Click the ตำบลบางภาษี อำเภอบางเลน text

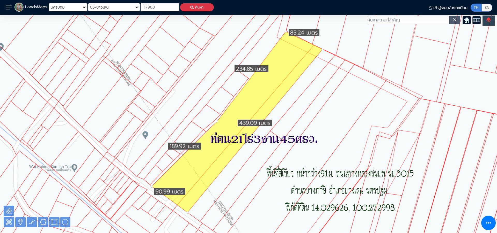pyautogui.click(x=339, y=191)
